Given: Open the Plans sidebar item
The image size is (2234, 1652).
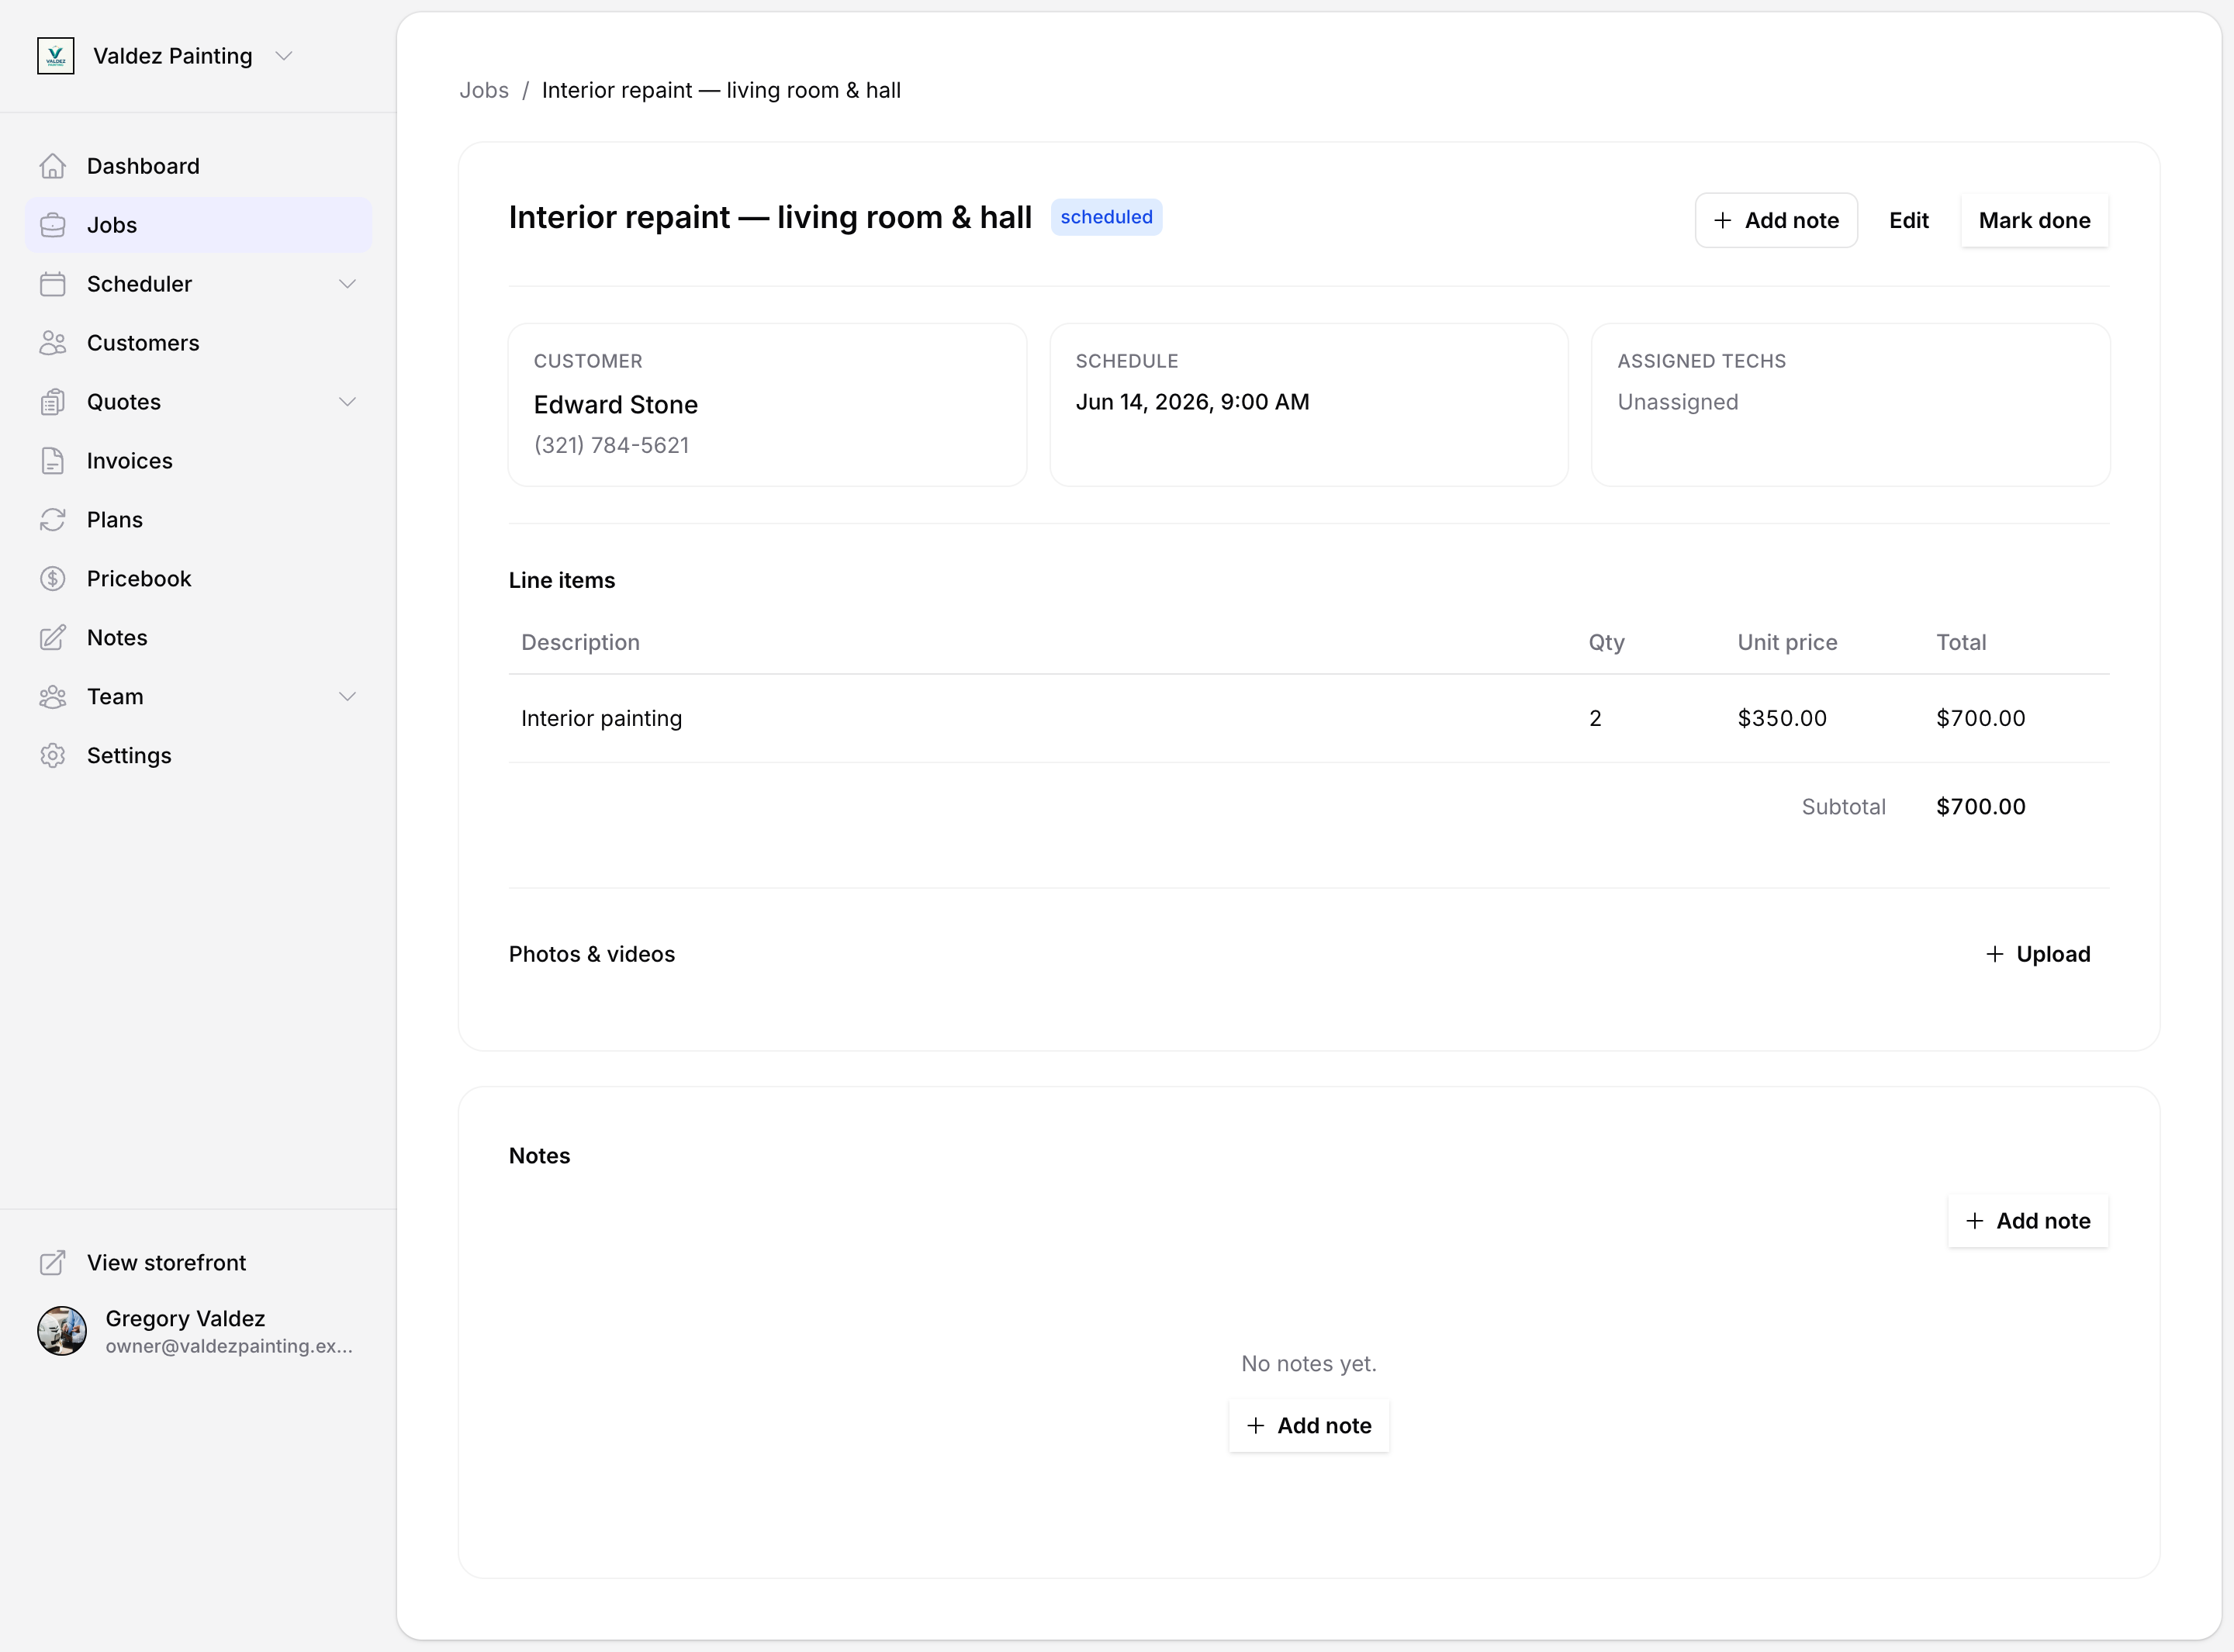Looking at the screenshot, I should [x=199, y=520].
